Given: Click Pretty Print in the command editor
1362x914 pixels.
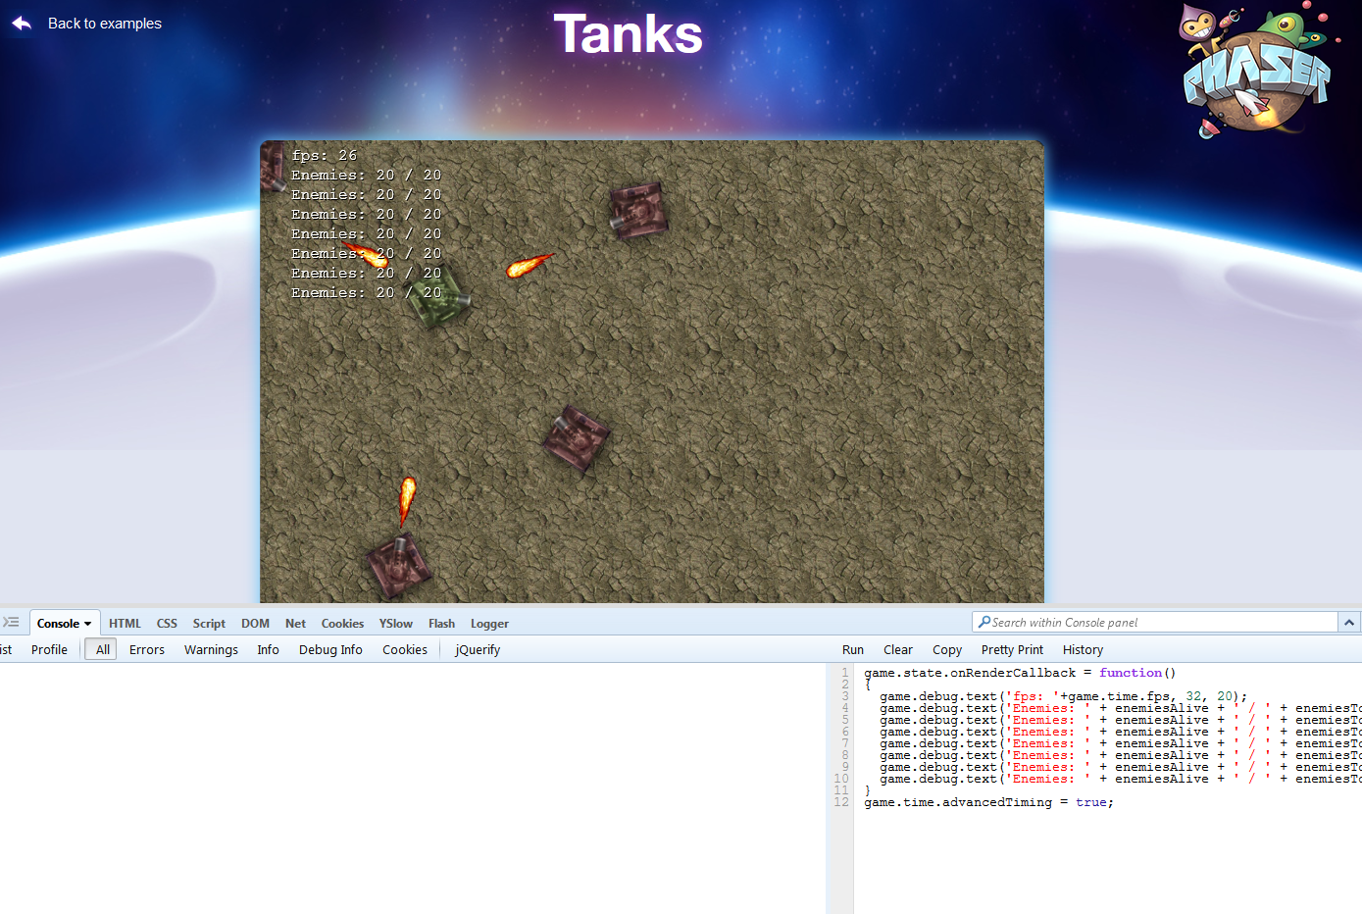Looking at the screenshot, I should point(1012,650).
